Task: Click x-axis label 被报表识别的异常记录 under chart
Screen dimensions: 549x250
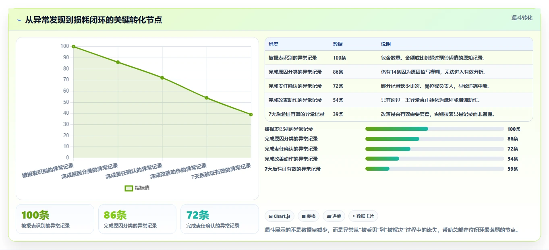Action: (48, 171)
